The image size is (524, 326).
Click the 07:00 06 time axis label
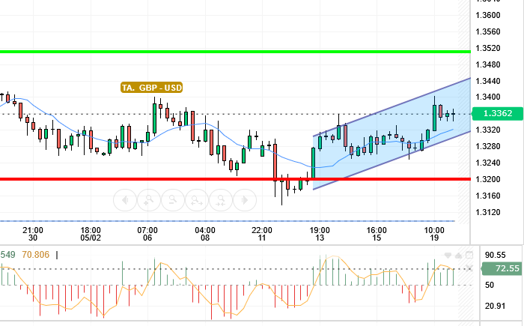[x=147, y=234]
